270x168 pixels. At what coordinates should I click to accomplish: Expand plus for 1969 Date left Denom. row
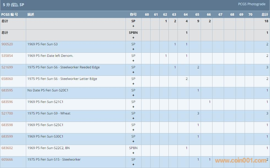tap(133, 61)
